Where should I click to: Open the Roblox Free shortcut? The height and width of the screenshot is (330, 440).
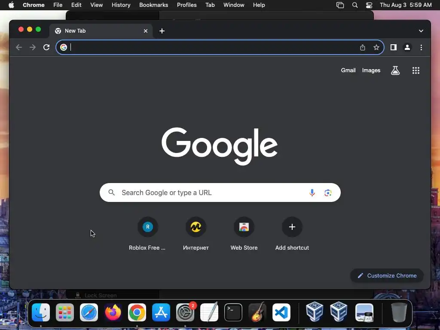147,234
